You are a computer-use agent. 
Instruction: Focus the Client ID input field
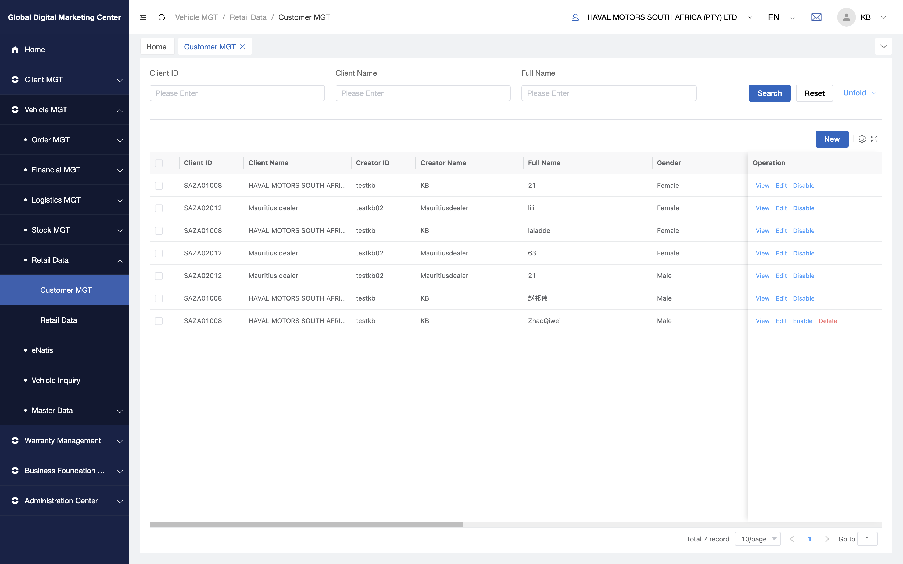(237, 93)
